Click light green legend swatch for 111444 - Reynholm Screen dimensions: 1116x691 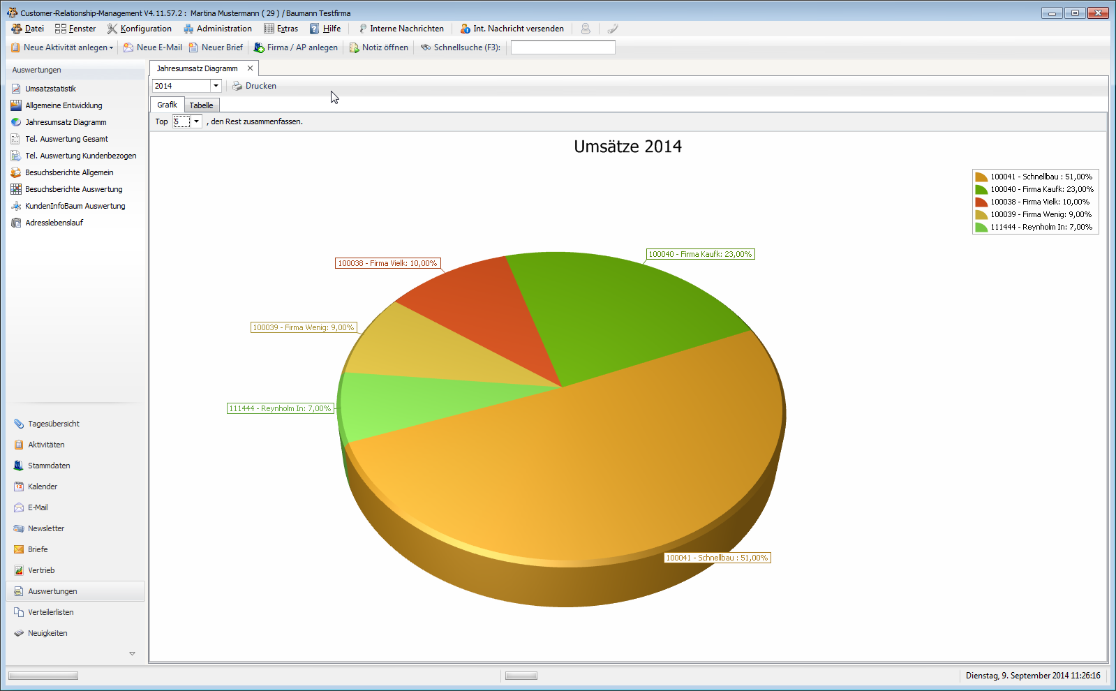point(981,227)
